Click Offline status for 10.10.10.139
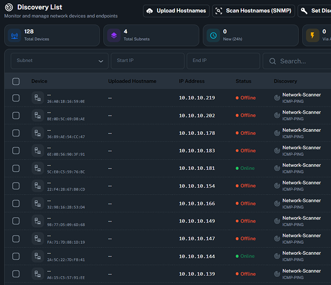 pos(246,274)
